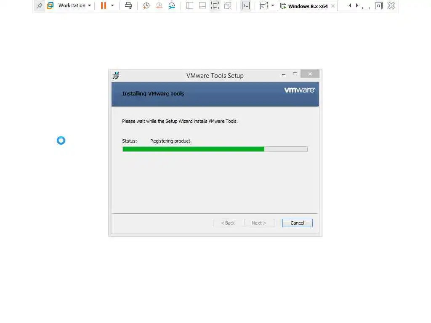The width and height of the screenshot is (431, 323).
Task: Click the "Registering product" status text
Action: click(x=170, y=141)
